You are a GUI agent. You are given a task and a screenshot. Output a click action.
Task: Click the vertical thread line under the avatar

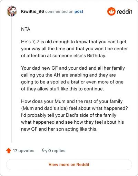click(x=11, y=80)
